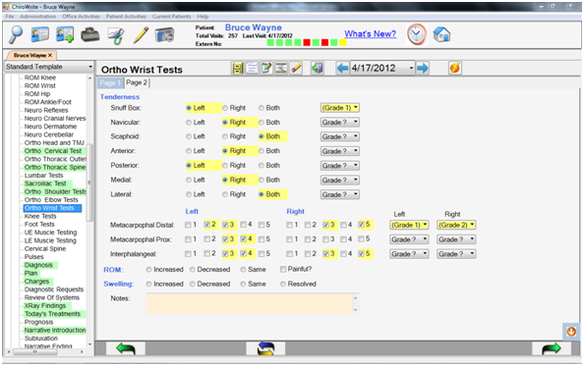Screen dimensions: 584x366
Task: Click the yellow form layout icon
Action: pyautogui.click(x=238, y=68)
